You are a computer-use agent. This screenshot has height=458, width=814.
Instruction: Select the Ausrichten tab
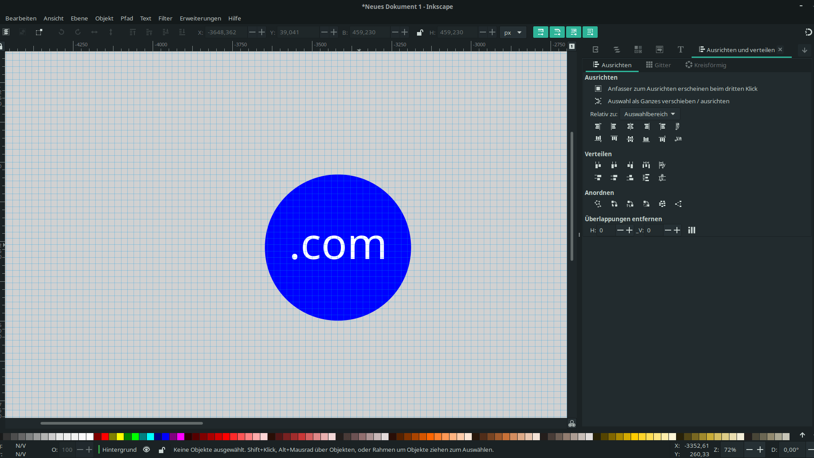pyautogui.click(x=612, y=65)
